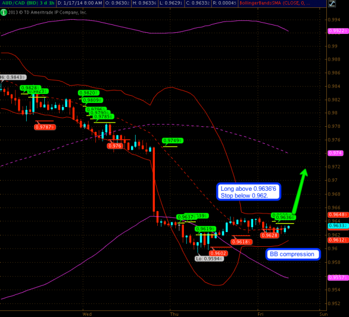The image size is (349, 317).
Task: Click the magenta 0.9557 axis price tag
Action: click(x=339, y=277)
